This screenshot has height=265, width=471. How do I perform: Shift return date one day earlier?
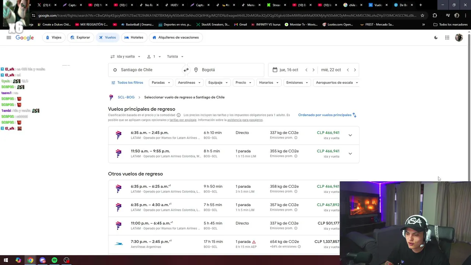pyautogui.click(x=348, y=70)
